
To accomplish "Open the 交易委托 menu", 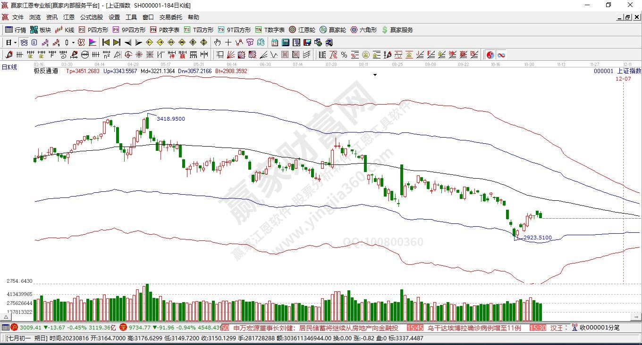I will pos(170,17).
